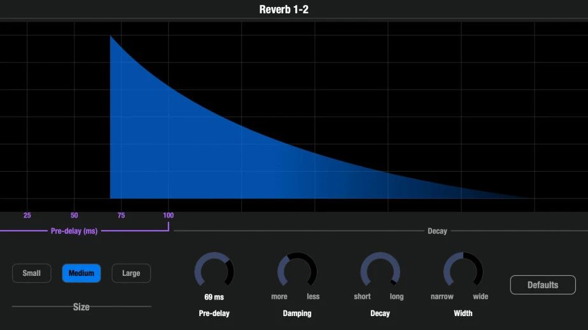This screenshot has height=330, width=588.
Task: Click the 50 pre-delay axis label
Action: point(74,216)
